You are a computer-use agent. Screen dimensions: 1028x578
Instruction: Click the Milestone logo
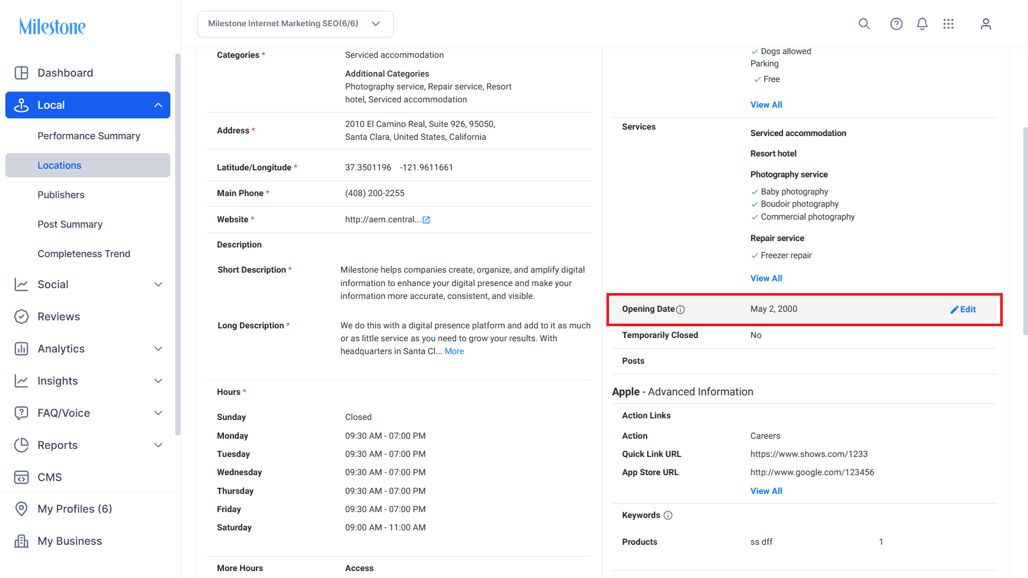[x=52, y=26]
